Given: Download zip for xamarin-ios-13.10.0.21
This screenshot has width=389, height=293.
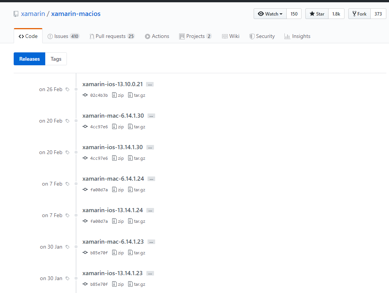Looking at the screenshot, I should (x=118, y=95).
